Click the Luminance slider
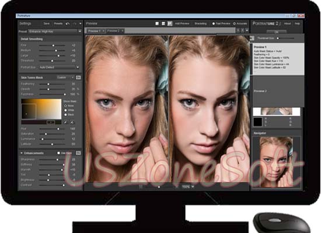 [x=52, y=139]
